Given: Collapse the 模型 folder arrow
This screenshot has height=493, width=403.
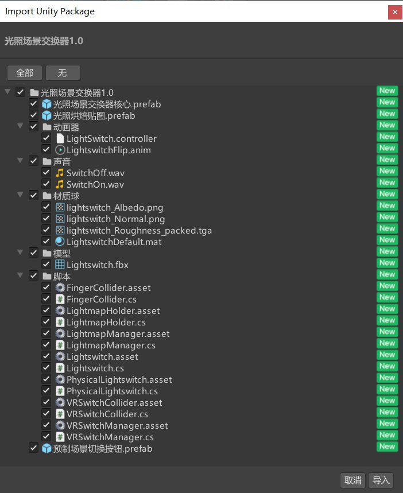Looking at the screenshot, I should [20, 252].
